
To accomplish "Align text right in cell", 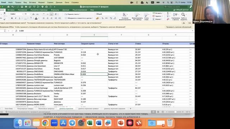I will coord(51,18).
